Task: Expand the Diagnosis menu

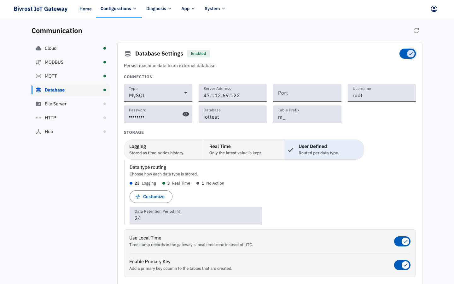Action: pyautogui.click(x=159, y=9)
